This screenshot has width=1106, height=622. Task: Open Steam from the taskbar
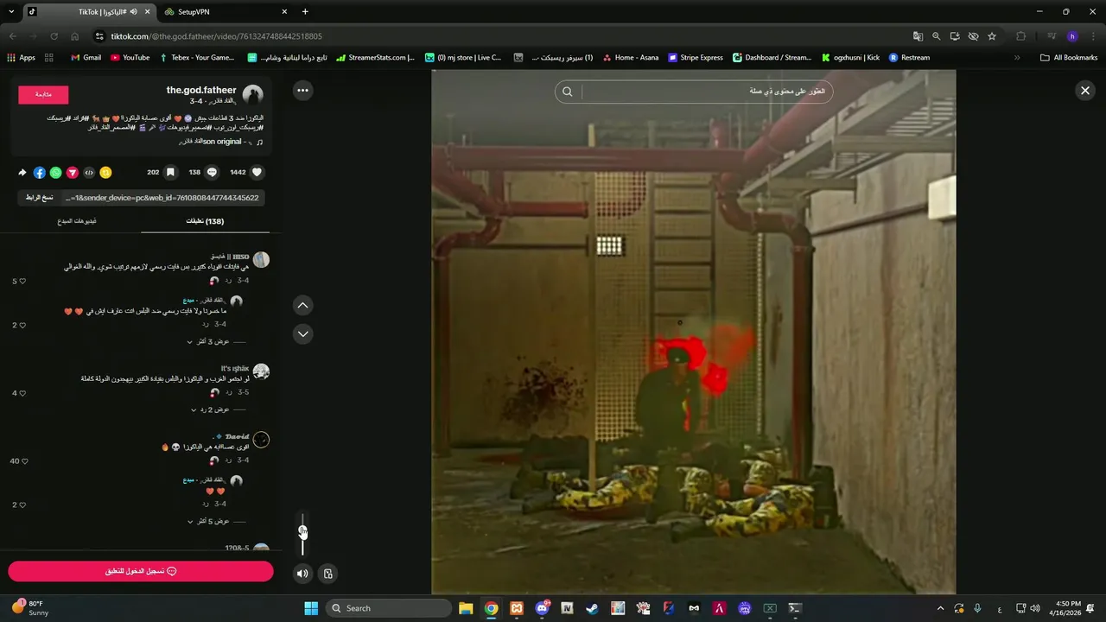pyautogui.click(x=592, y=608)
